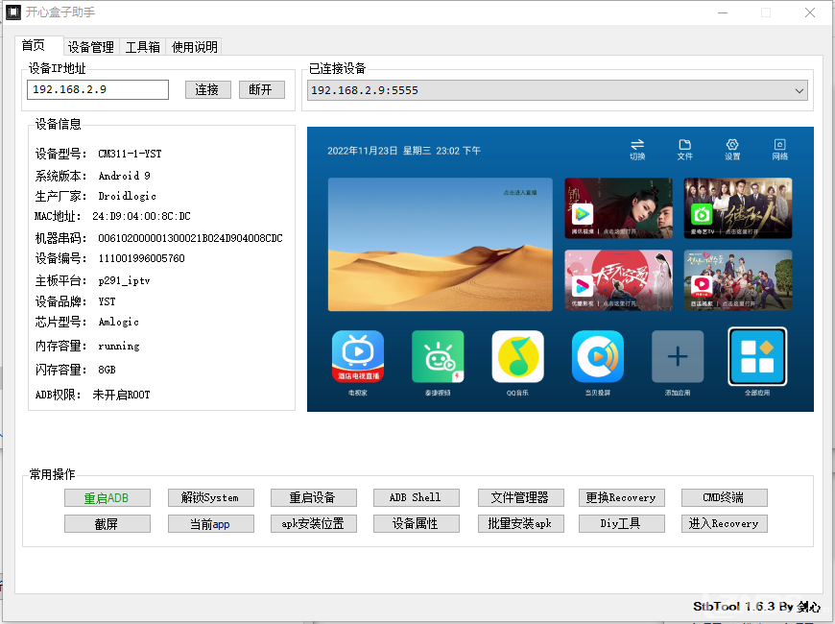Open the 当贝投屏 casting app icon
Screen dimensions: 835x624
pyautogui.click(x=598, y=356)
